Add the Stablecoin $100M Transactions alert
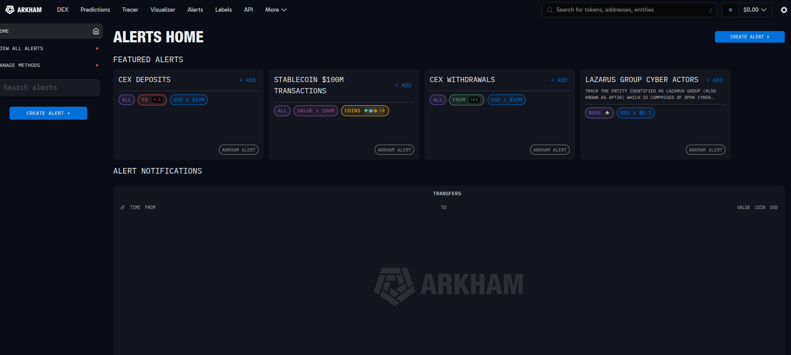Image resolution: width=791 pixels, height=355 pixels. tap(403, 86)
